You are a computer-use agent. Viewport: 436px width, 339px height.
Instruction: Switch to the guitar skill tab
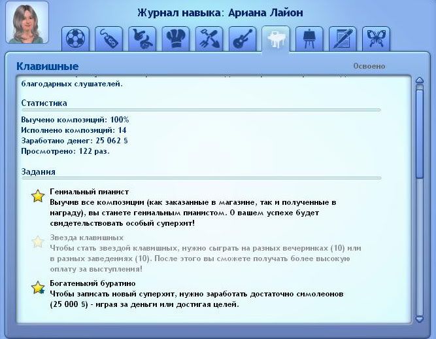click(242, 39)
